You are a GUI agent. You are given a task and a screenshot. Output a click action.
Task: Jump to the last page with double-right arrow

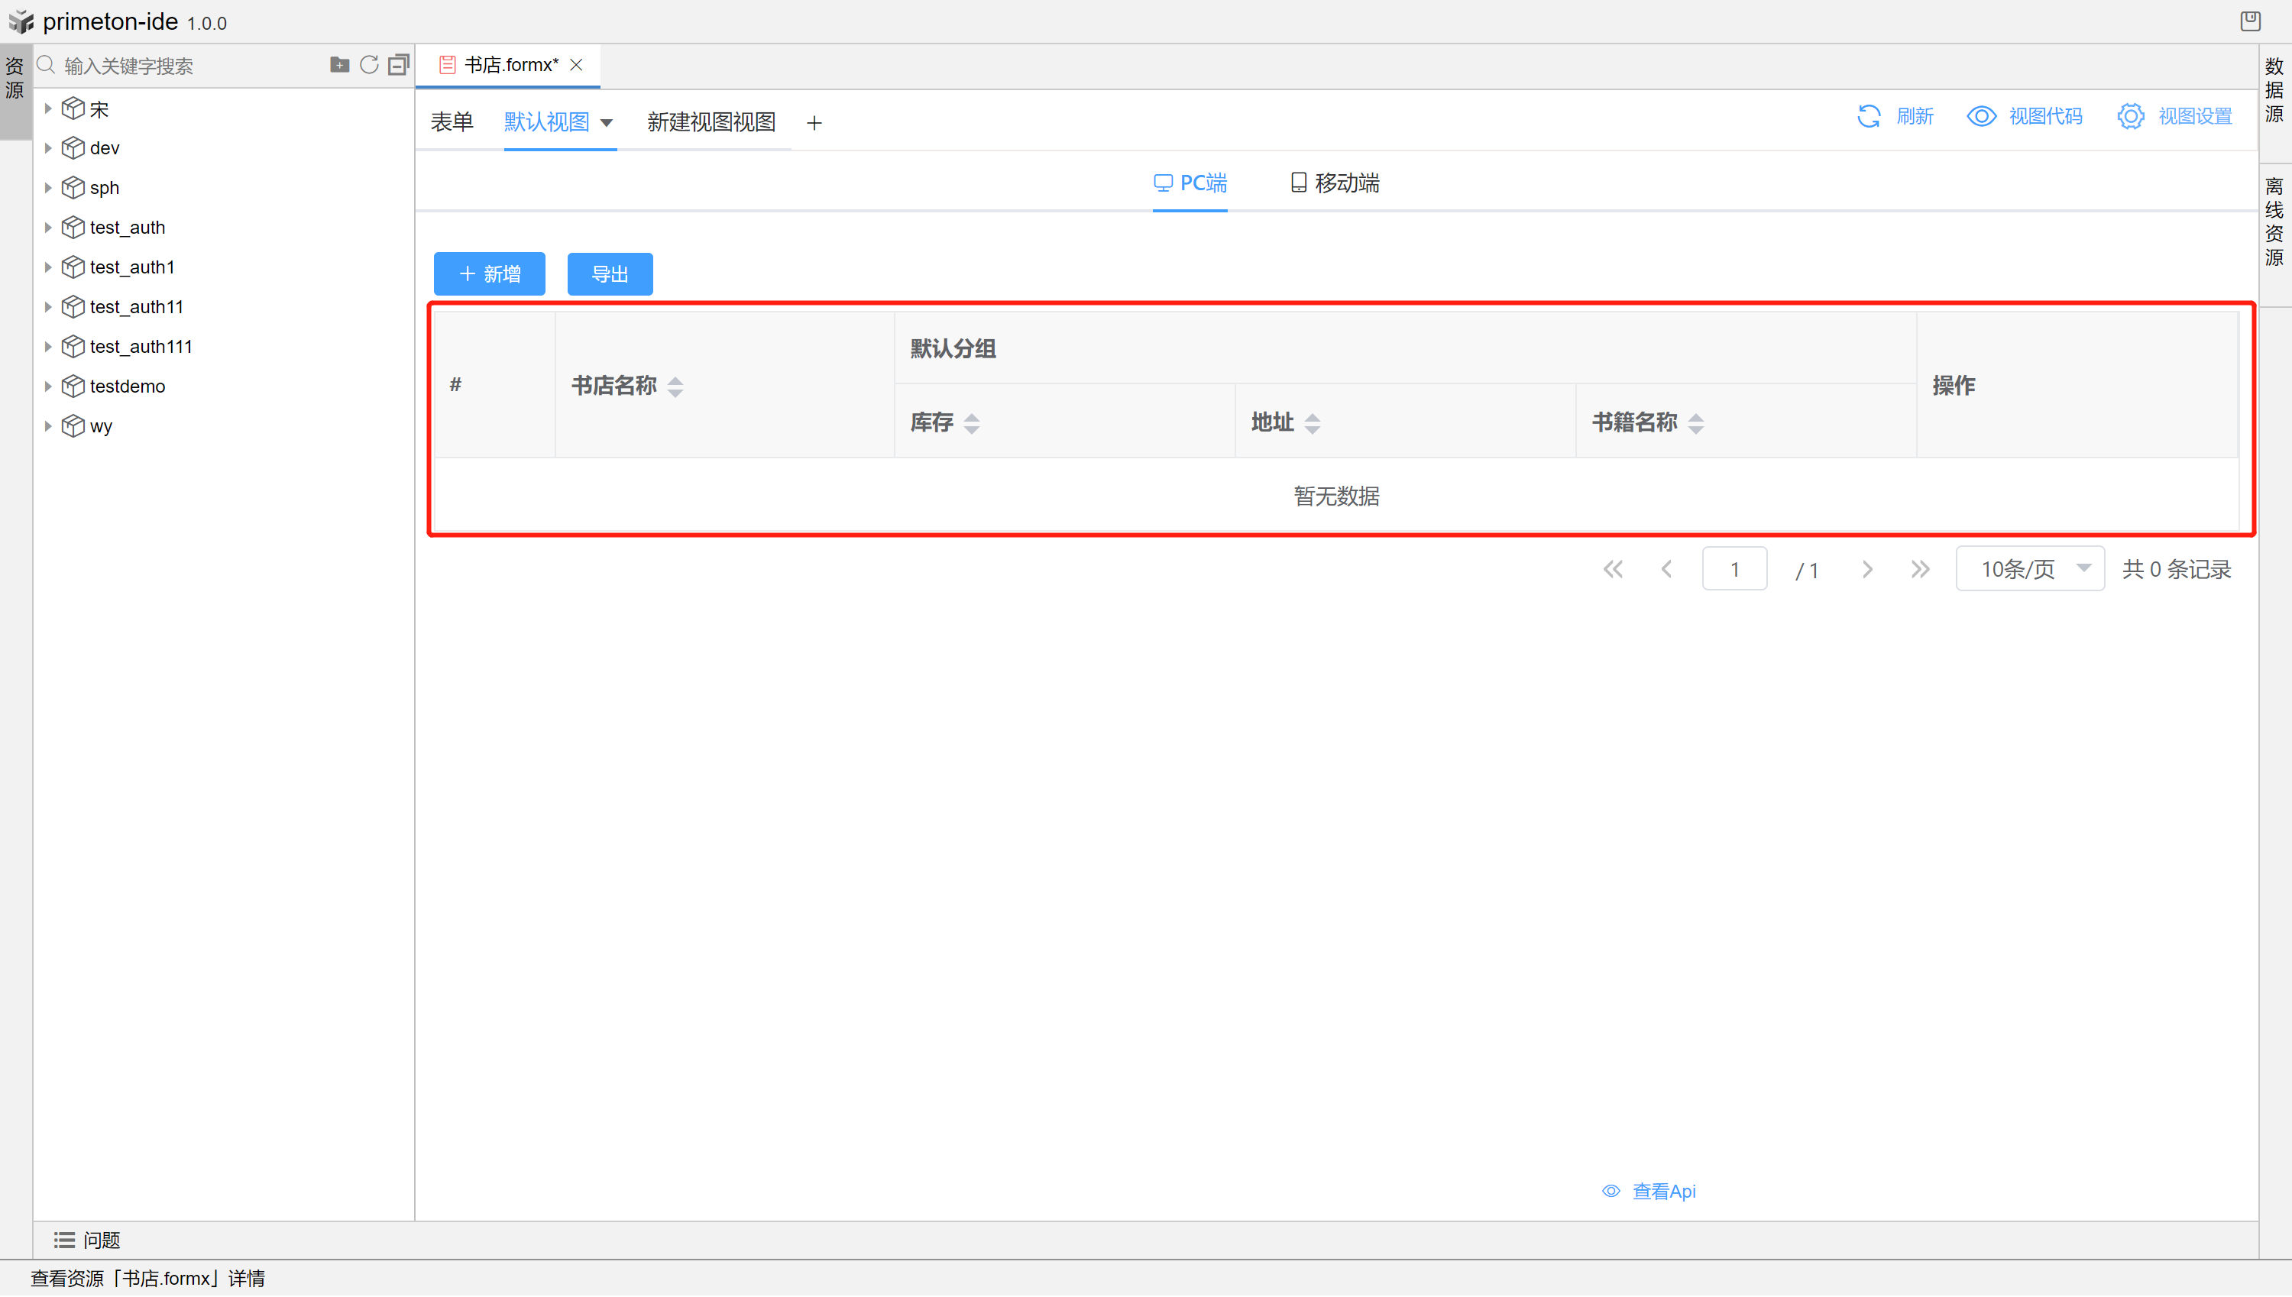pos(1920,569)
